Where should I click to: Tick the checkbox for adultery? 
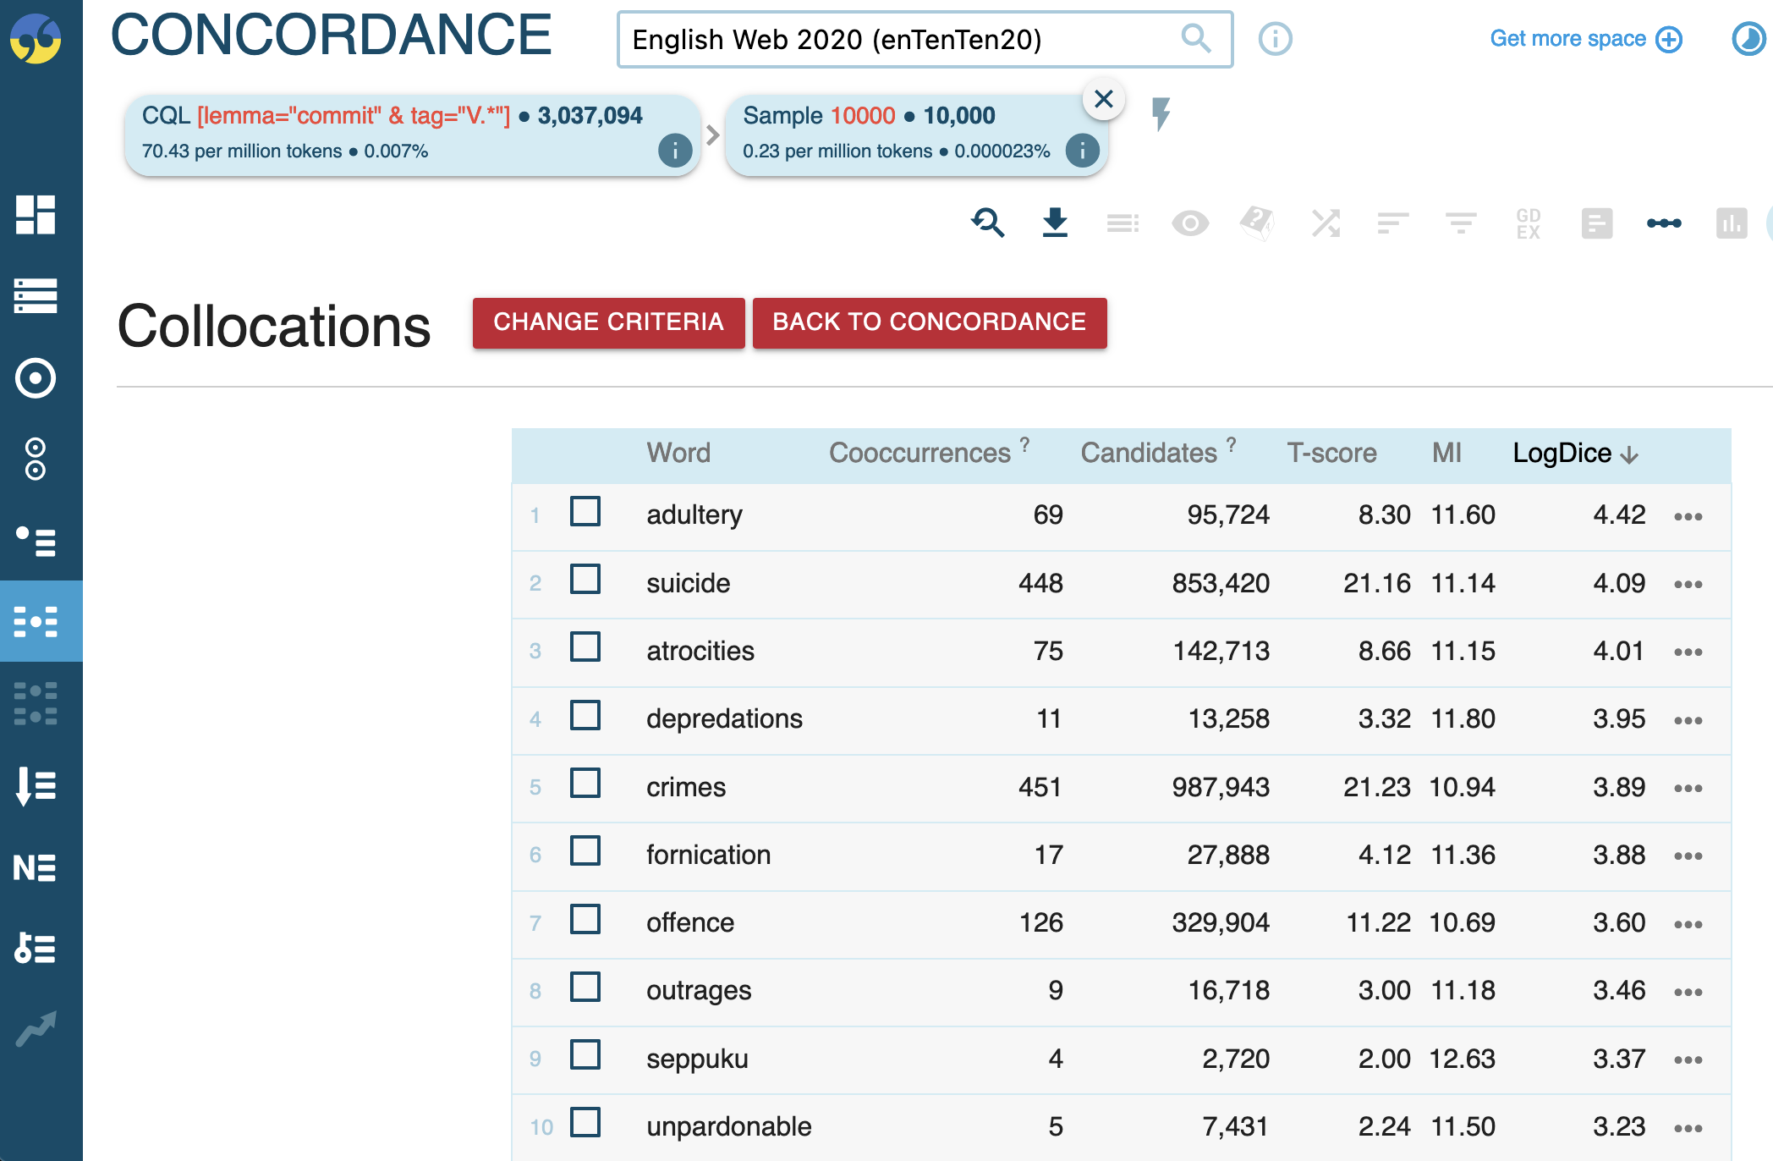click(x=585, y=512)
